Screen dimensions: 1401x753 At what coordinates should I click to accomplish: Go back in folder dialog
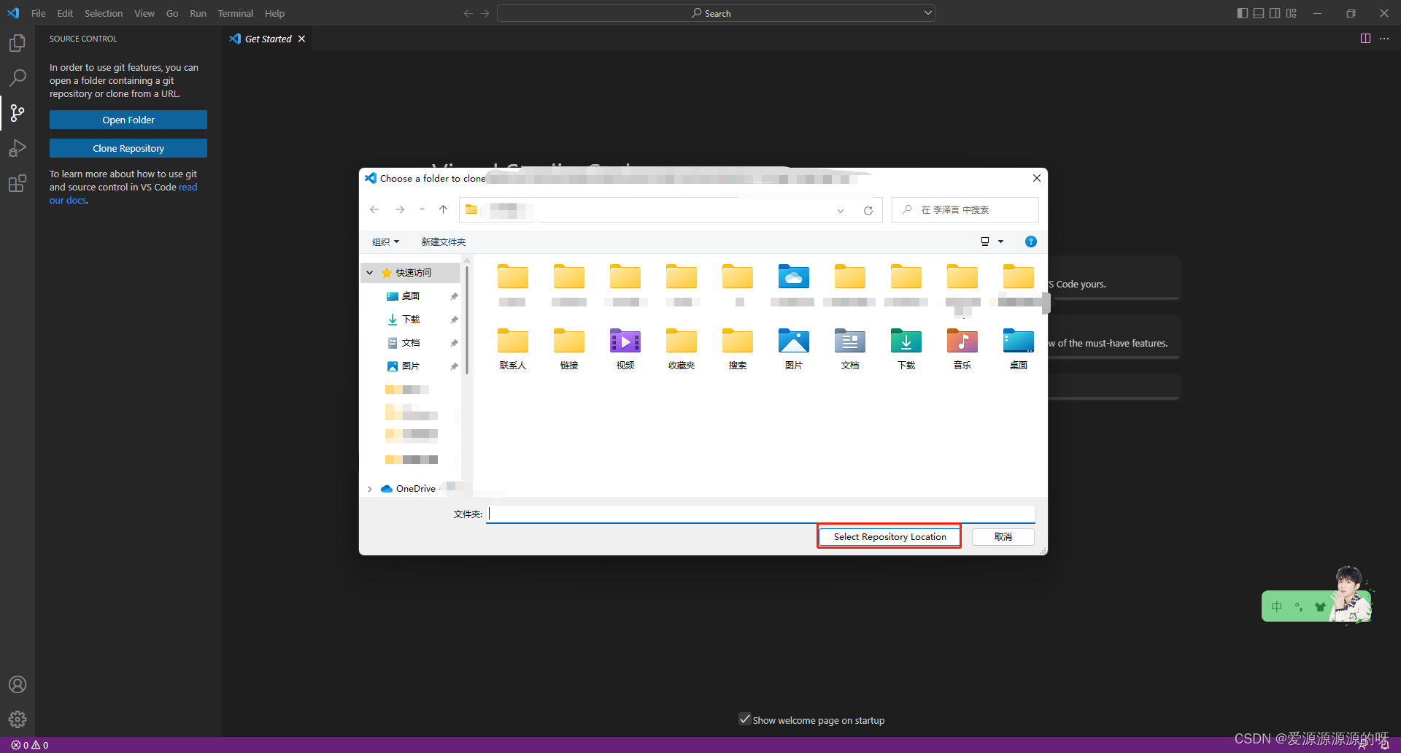click(374, 209)
